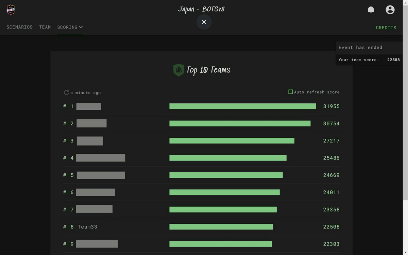Open the CREDITS link
Screen dimensions: 408x255
click(x=386, y=28)
